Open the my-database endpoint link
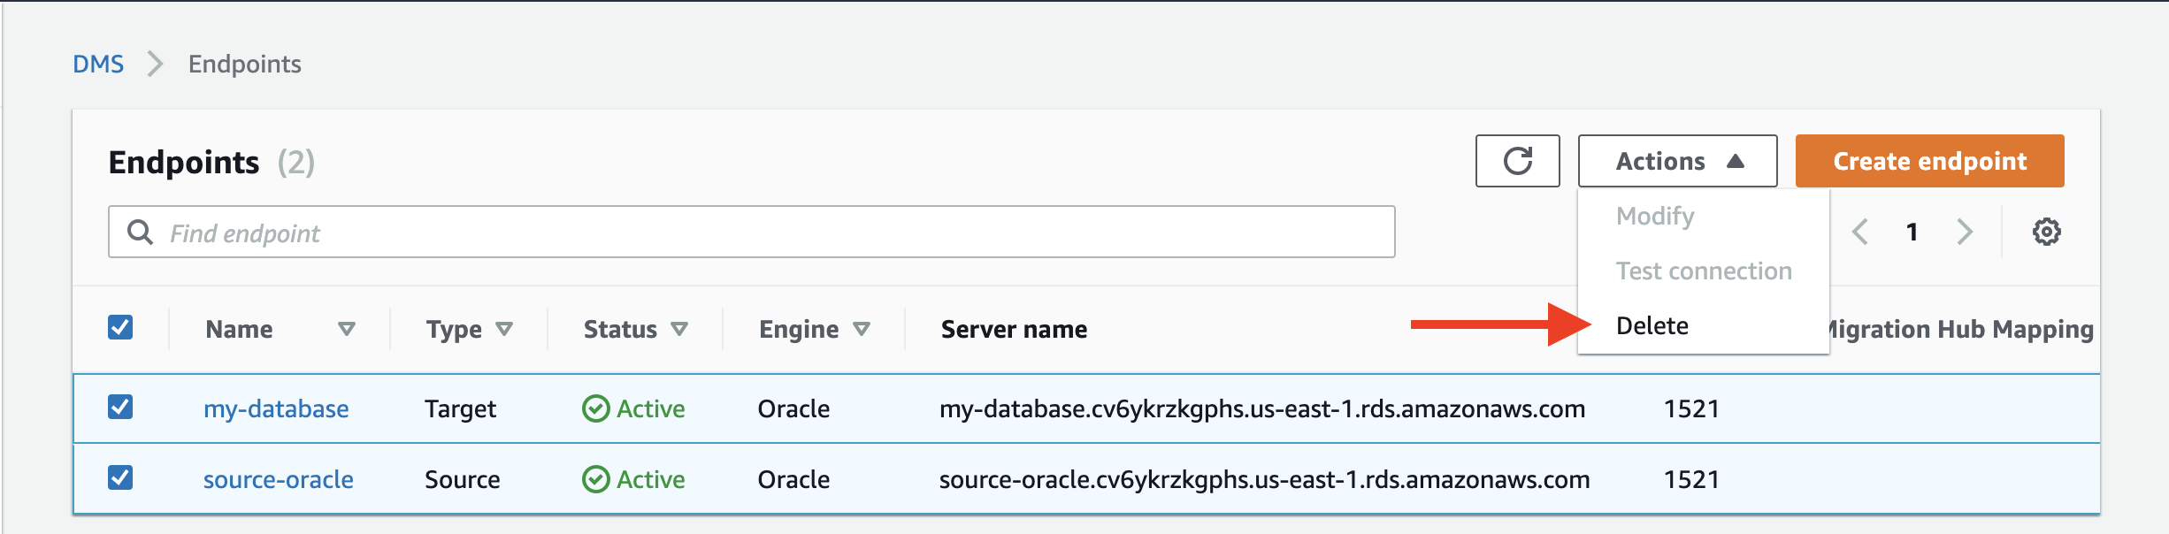Viewport: 2169px width, 534px height. [x=276, y=408]
